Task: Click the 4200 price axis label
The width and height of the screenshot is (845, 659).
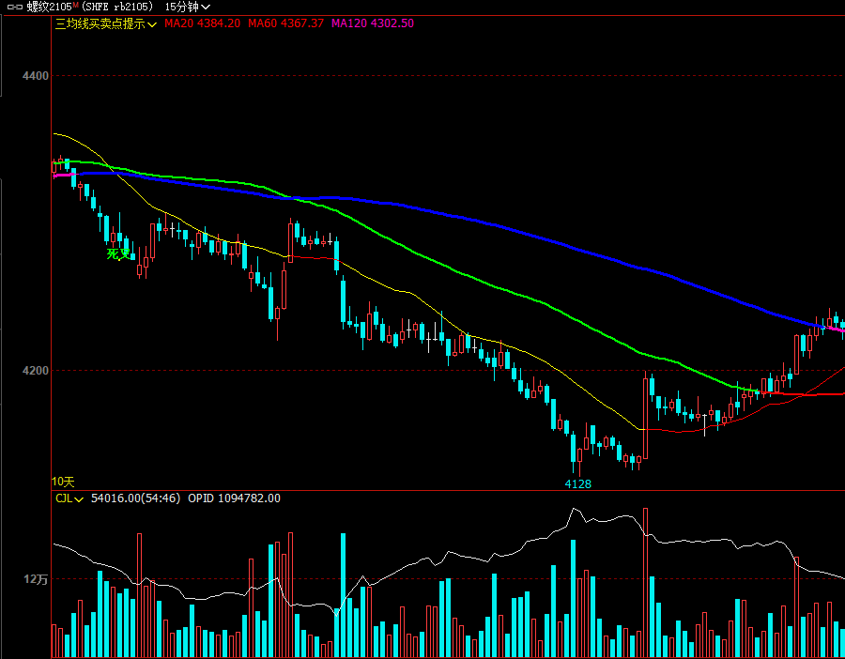Action: pyautogui.click(x=36, y=371)
